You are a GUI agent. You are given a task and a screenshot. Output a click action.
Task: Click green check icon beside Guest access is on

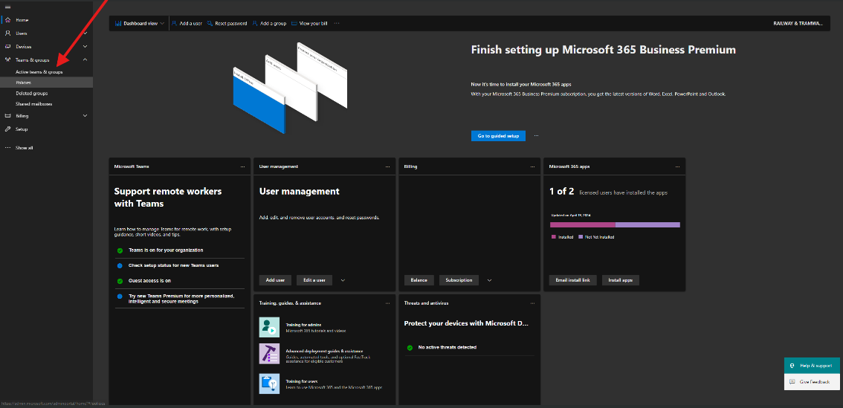click(120, 281)
